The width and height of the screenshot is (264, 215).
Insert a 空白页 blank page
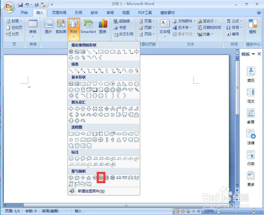point(14,28)
